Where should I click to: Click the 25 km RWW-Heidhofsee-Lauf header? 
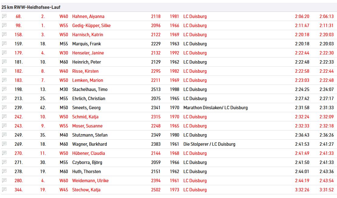click(31, 7)
